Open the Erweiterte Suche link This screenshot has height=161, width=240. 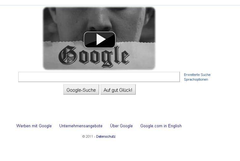coord(197,75)
